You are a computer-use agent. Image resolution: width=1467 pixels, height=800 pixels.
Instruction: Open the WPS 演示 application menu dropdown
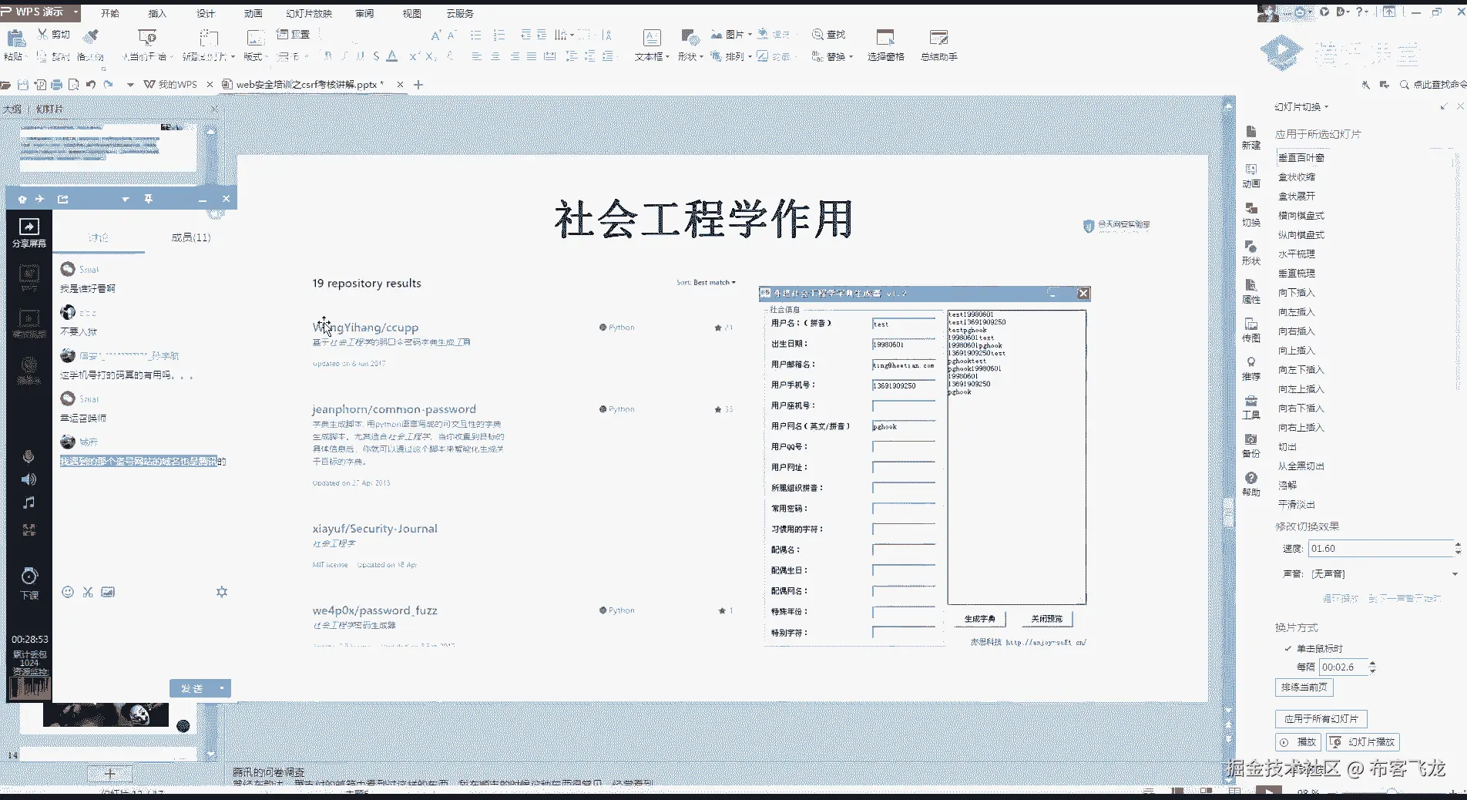coord(76,12)
